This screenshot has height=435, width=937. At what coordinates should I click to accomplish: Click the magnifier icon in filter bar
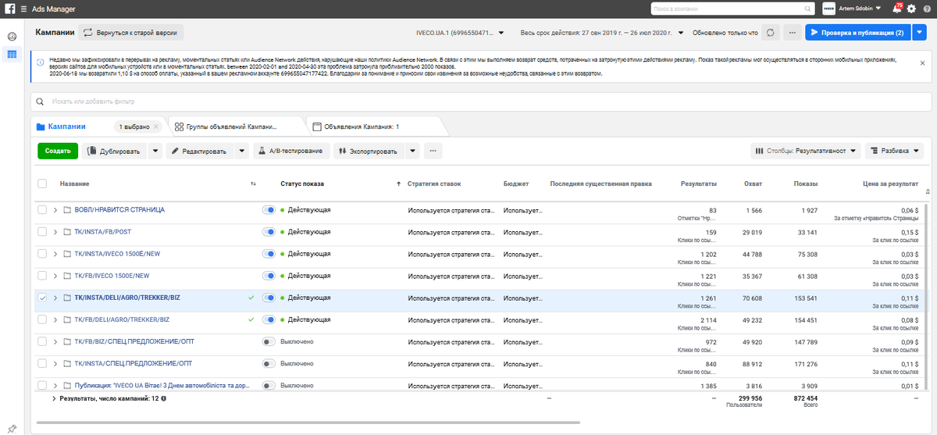tap(41, 102)
